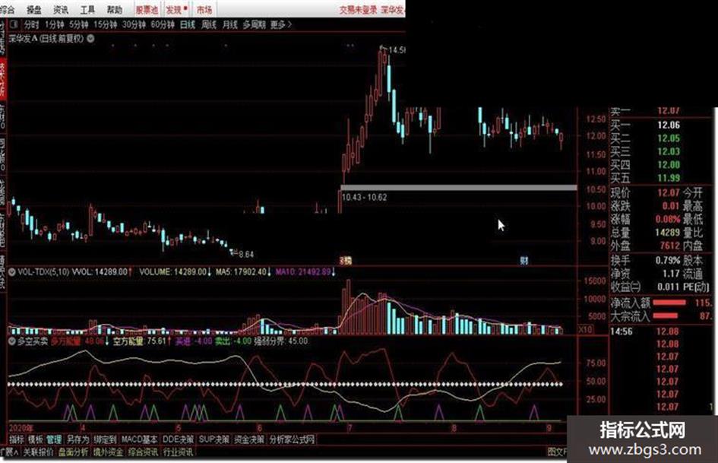This screenshot has height=463, width=718.
Task: Click the 买一 bid price 12.06
Action: click(x=668, y=125)
